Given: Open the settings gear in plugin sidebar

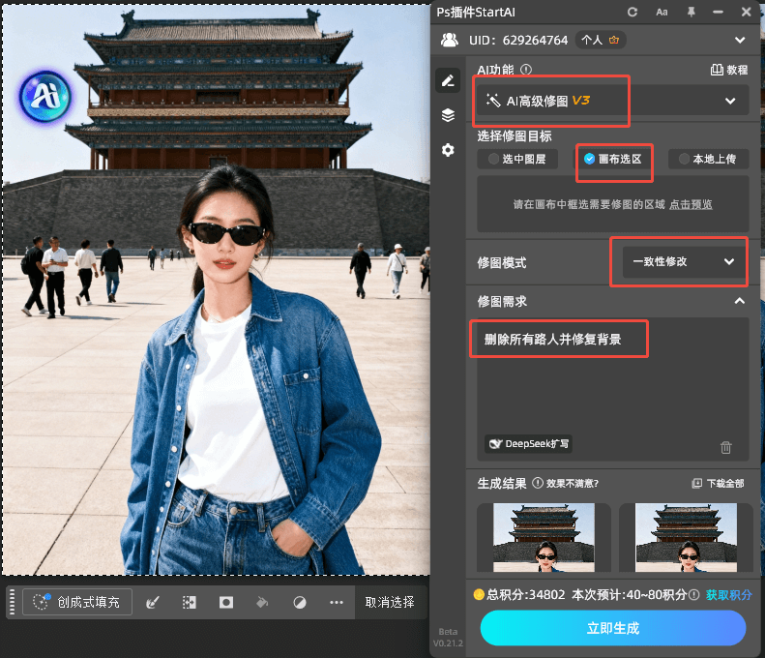Looking at the screenshot, I should point(448,150).
